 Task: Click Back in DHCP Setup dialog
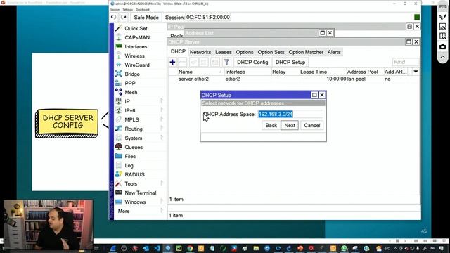(x=271, y=126)
